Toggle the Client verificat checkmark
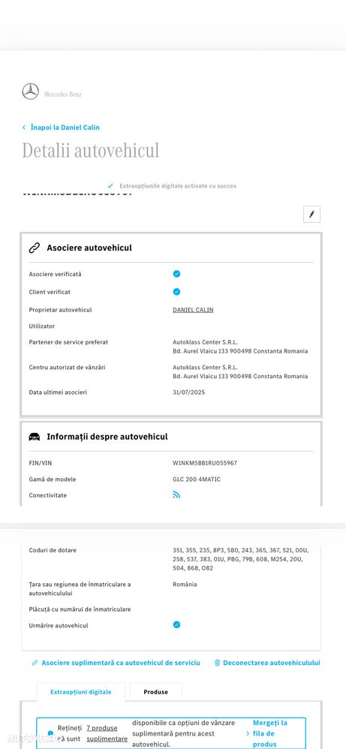Viewport: 346px width, 749px height. point(176,291)
